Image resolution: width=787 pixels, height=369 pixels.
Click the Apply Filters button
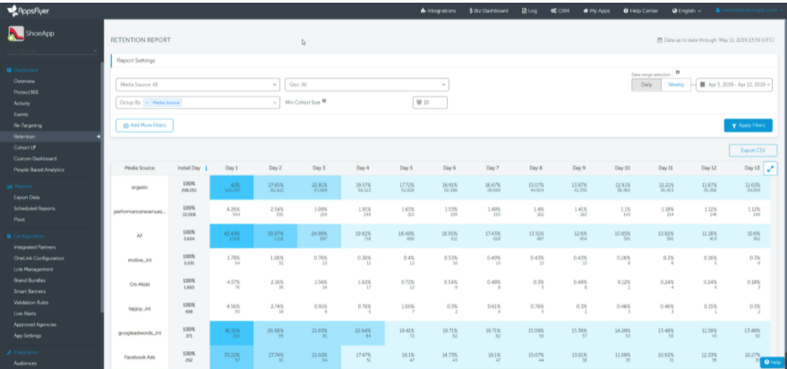(x=748, y=125)
